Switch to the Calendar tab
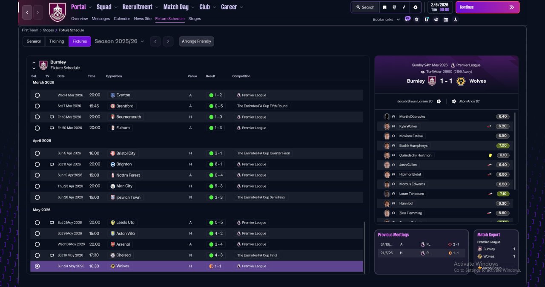The image size is (545, 287). (x=122, y=19)
